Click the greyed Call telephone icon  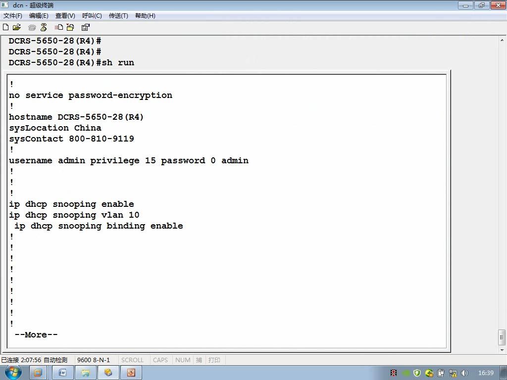click(32, 28)
